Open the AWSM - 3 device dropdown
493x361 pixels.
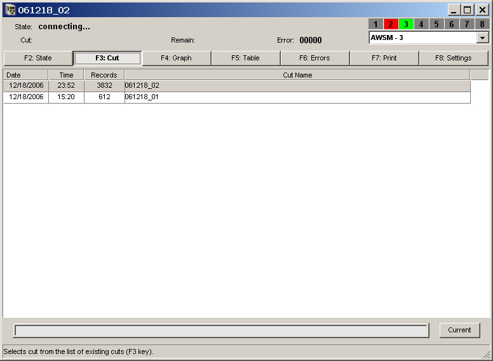(x=483, y=38)
